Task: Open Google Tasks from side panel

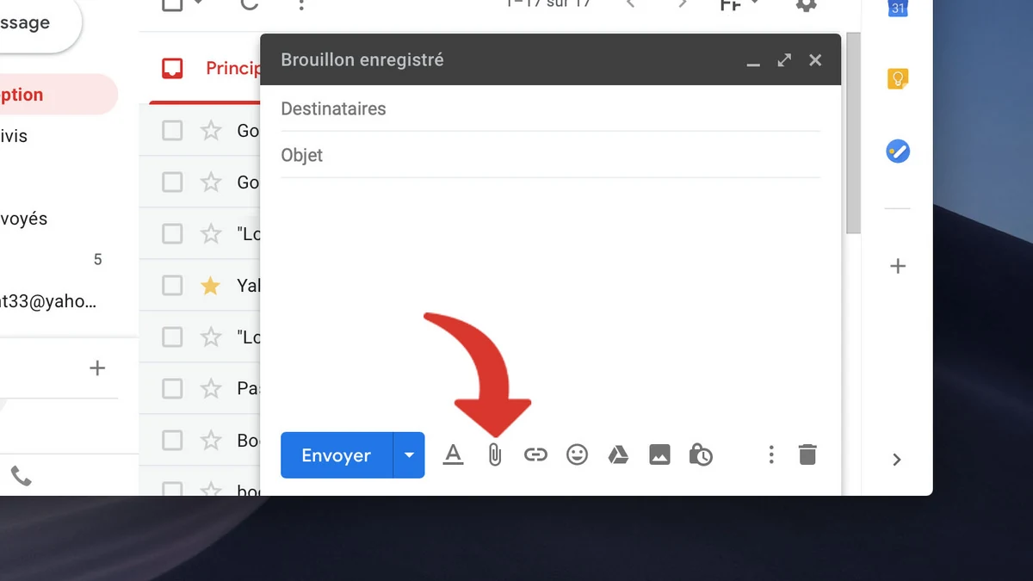Action: [x=898, y=152]
